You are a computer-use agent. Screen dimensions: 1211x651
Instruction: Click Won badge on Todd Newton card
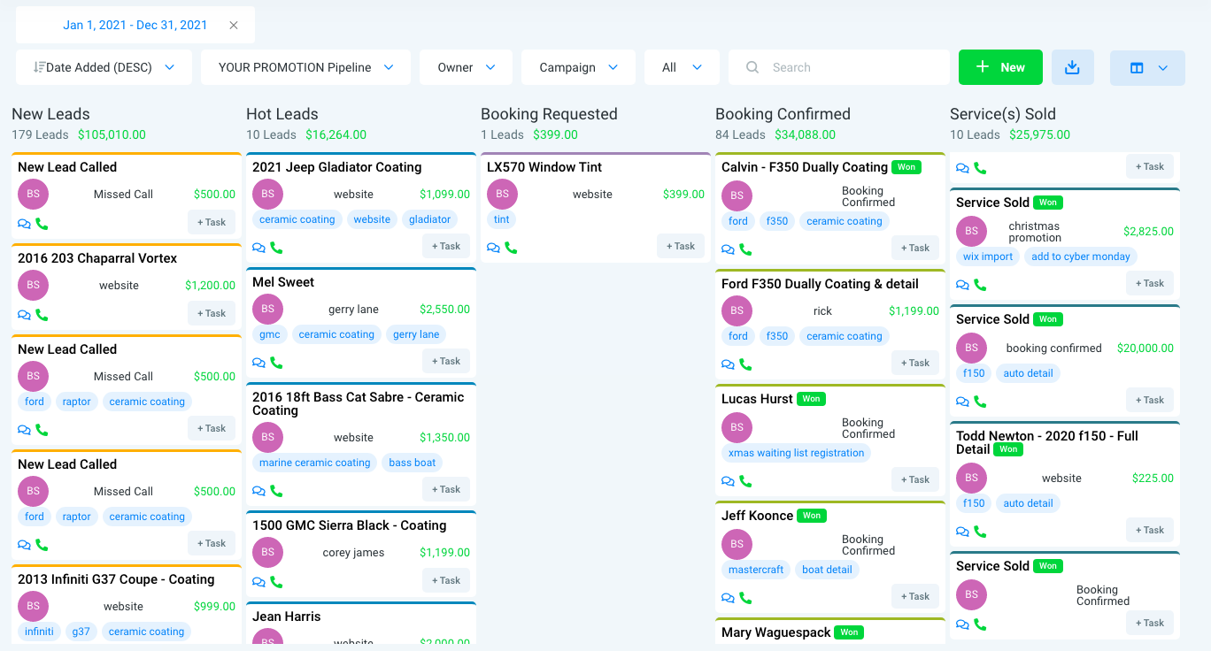point(1008,449)
